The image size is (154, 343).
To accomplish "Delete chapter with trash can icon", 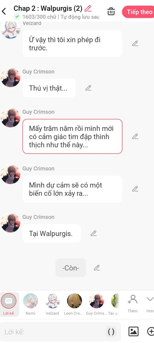I will [x=111, y=12].
